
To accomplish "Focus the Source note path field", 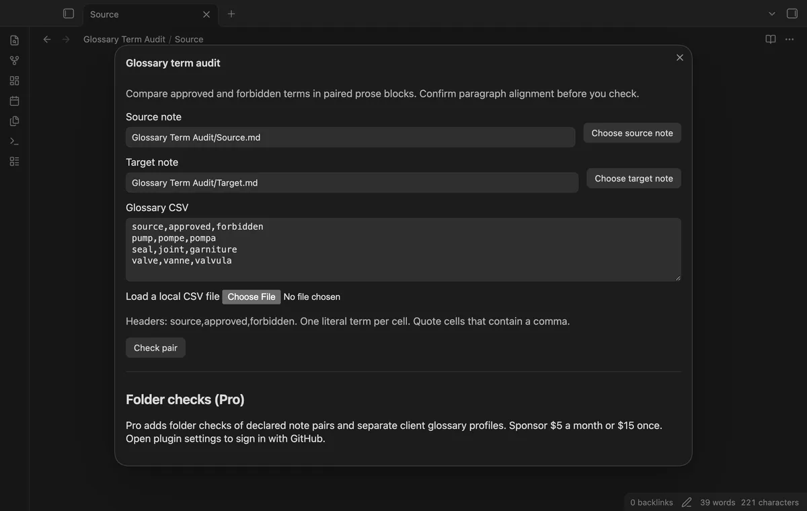I will (x=350, y=137).
